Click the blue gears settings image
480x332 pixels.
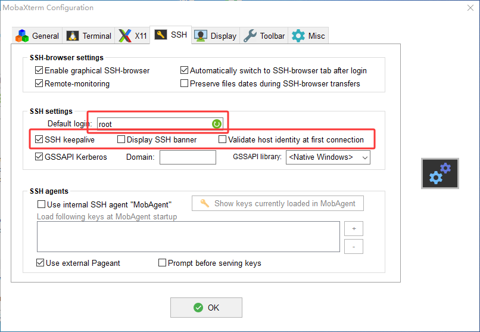click(440, 173)
